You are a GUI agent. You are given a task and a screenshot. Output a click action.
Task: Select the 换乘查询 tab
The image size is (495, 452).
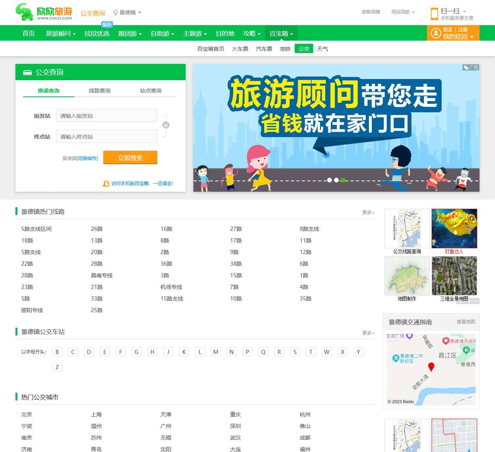point(49,91)
